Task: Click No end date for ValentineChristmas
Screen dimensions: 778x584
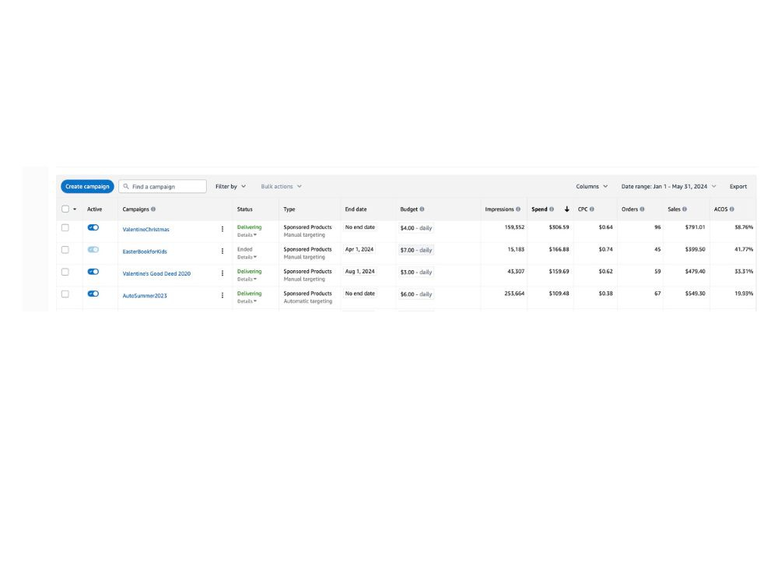Action: pos(359,227)
